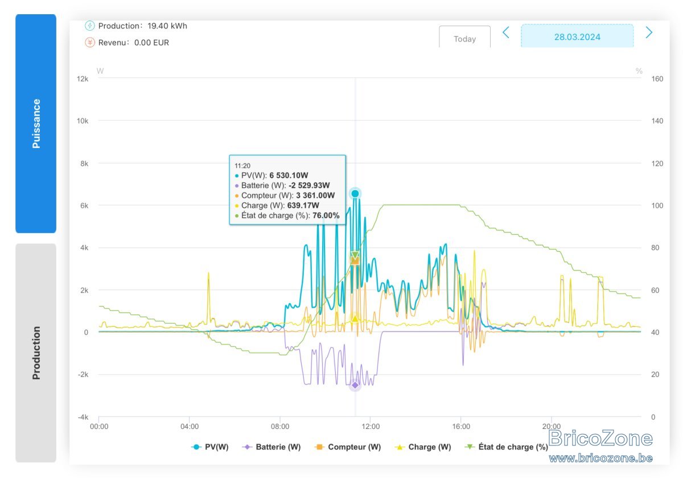The width and height of the screenshot is (683, 483).
Task: Click the orange Compteur square marker on chart
Action: [355, 260]
